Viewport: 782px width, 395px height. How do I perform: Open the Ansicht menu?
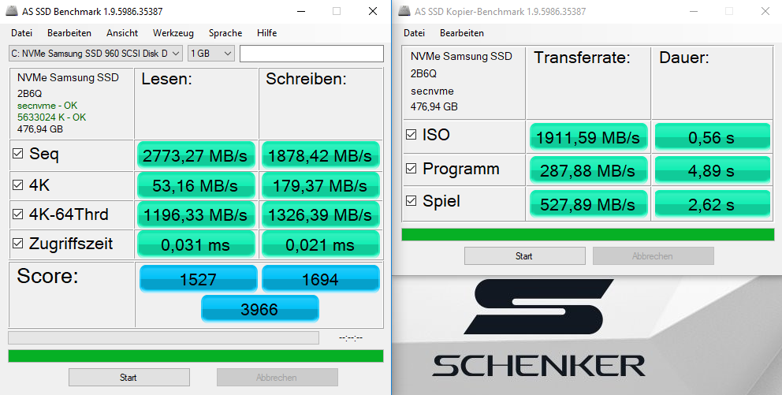(122, 33)
